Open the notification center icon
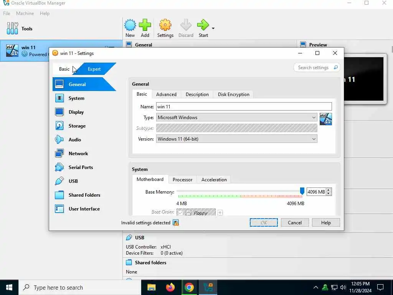The height and width of the screenshot is (295, 393). (x=380, y=287)
